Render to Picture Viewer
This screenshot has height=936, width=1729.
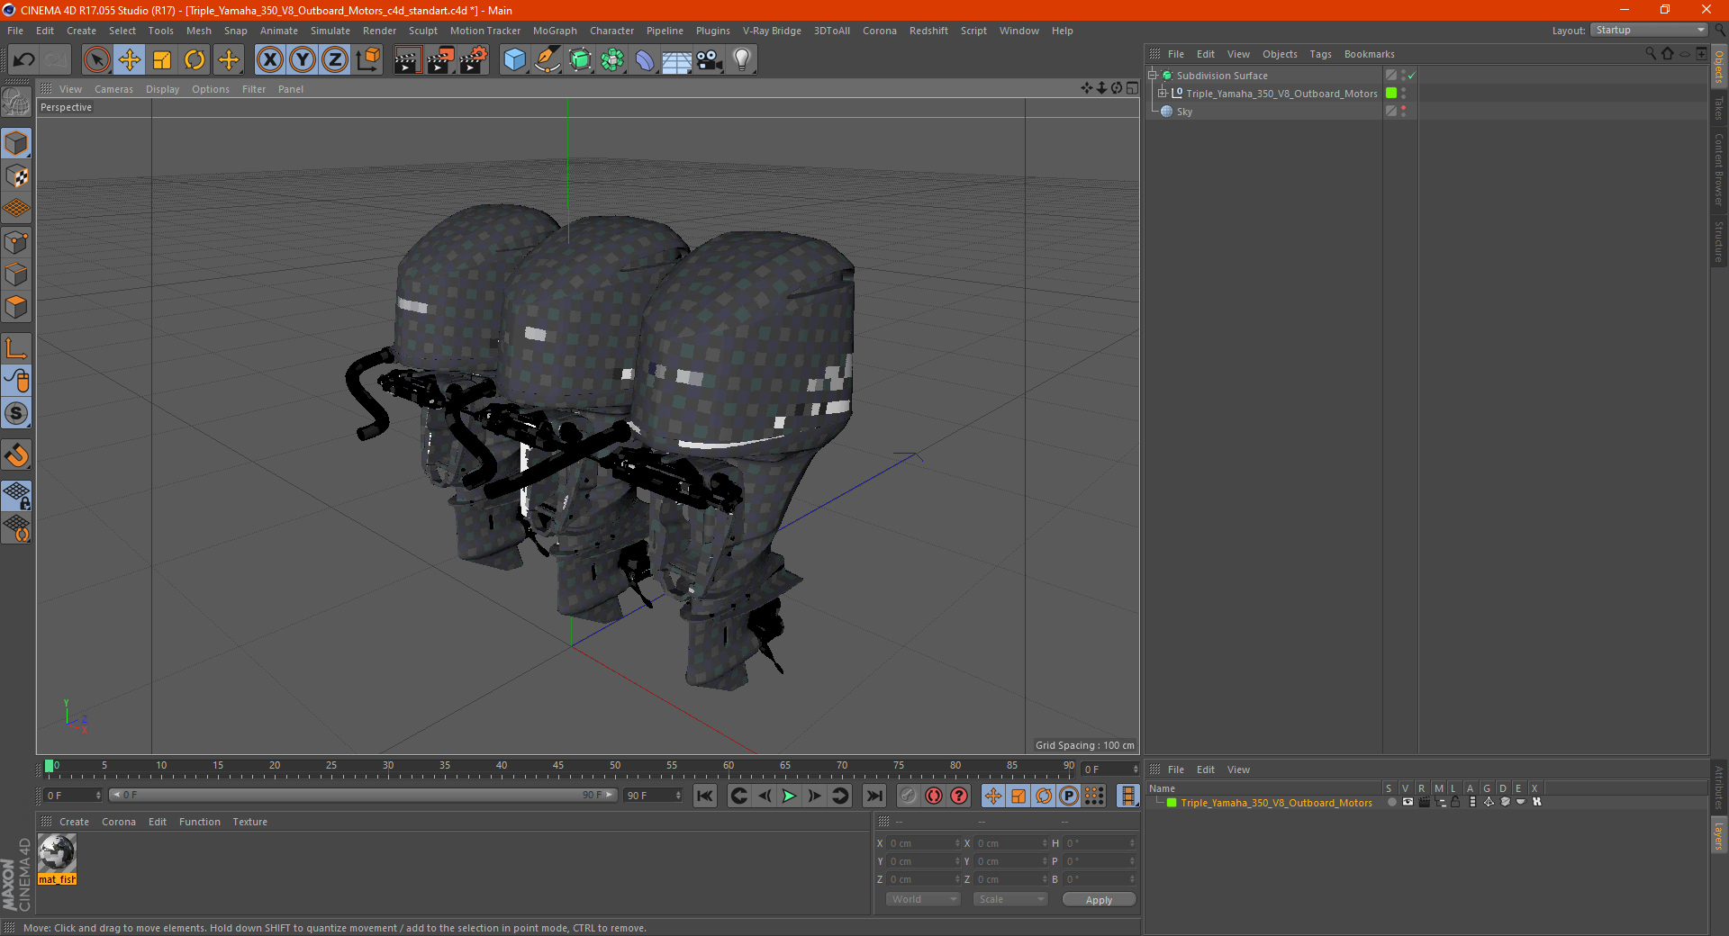tap(440, 60)
